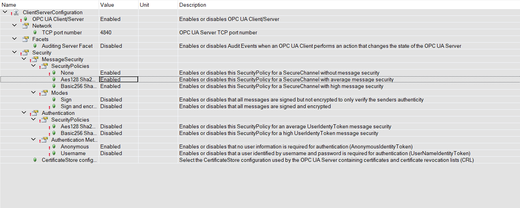Click the Modes folder icon
Image resolution: width=520 pixels, height=208 pixels.
45,93
